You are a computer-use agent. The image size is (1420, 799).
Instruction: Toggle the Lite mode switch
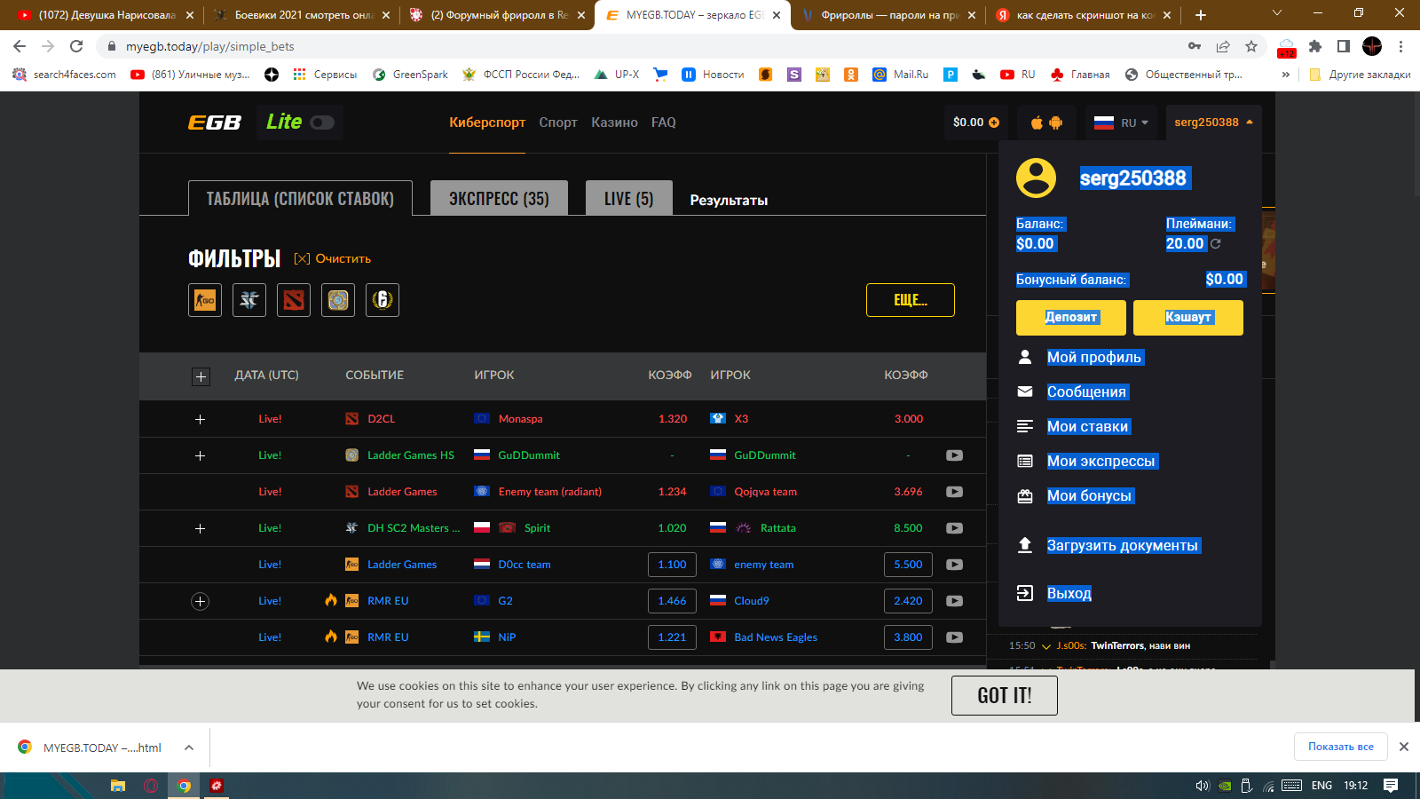pyautogui.click(x=322, y=123)
